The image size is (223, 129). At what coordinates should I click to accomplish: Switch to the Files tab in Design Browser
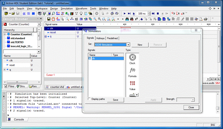coord(9,86)
